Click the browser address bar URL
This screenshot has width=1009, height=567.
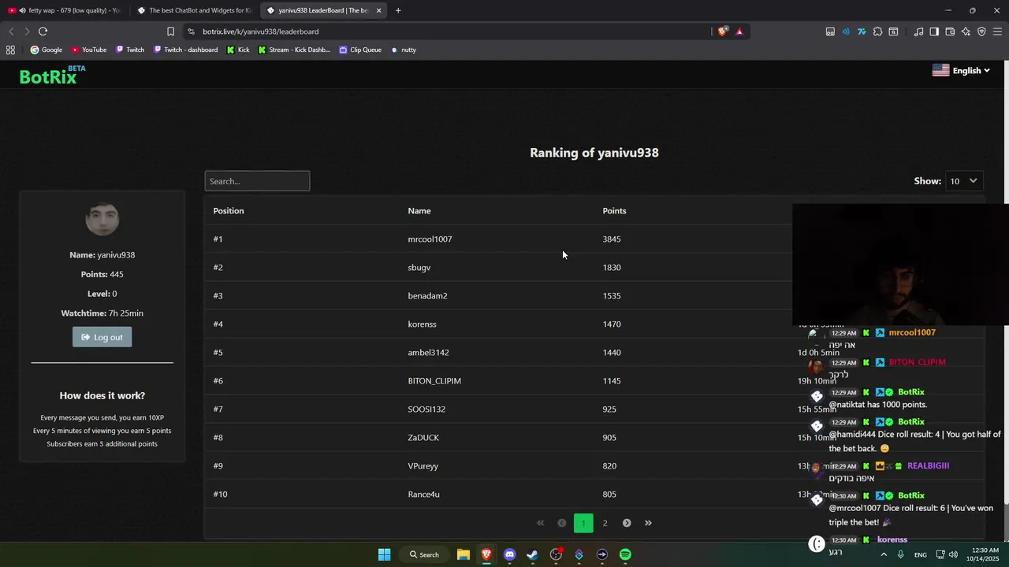[260, 31]
